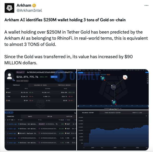
Task: Click the central wallet node in graph
Action: pyautogui.click(x=113, y=87)
